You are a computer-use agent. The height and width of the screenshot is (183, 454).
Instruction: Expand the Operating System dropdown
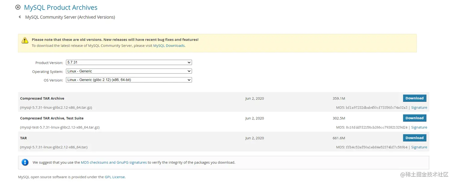point(129,71)
